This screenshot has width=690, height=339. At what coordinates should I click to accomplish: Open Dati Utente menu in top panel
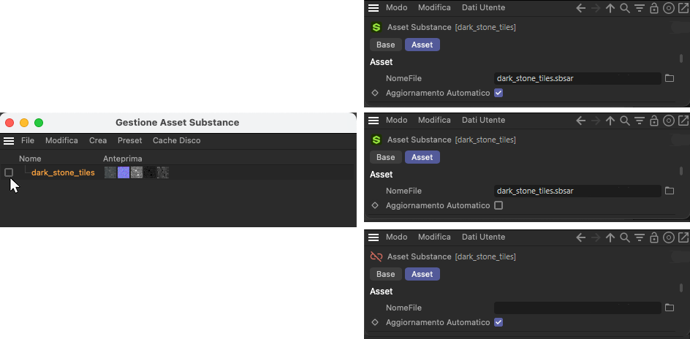pos(483,7)
